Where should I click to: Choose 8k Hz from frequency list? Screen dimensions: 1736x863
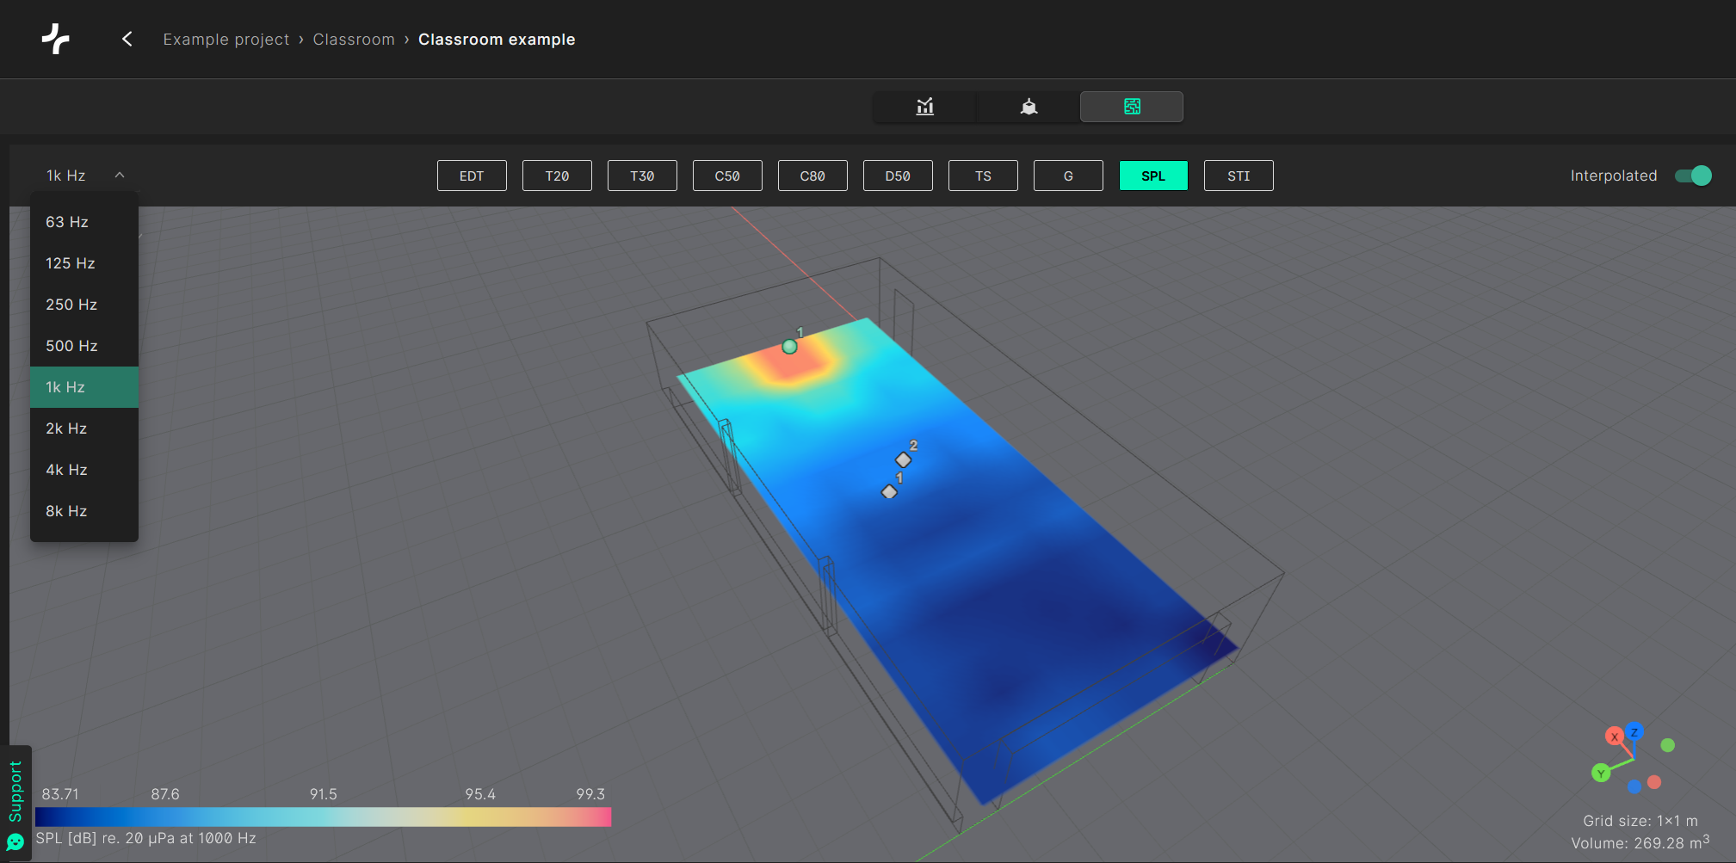pyautogui.click(x=84, y=511)
